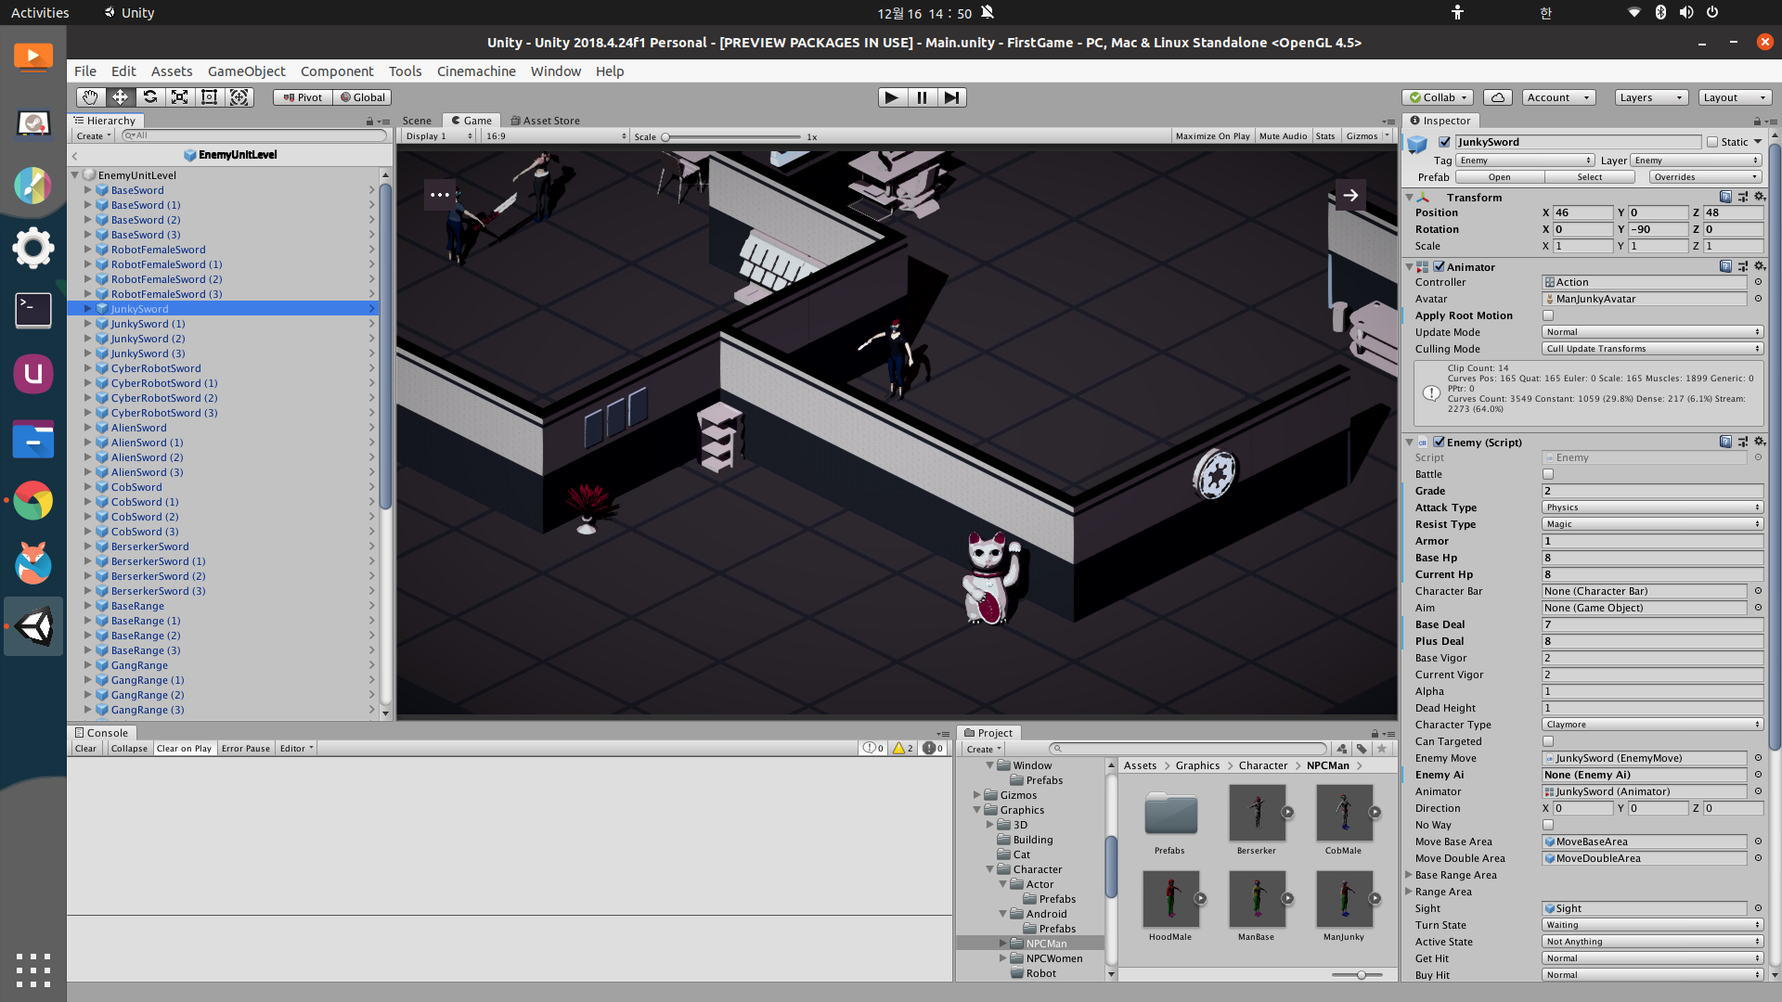Open the Tag dropdown
This screenshot has height=1002, width=1782.
[x=1525, y=161]
